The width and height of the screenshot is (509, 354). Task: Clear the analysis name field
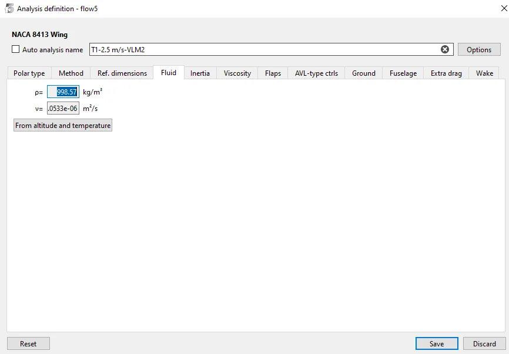point(445,49)
